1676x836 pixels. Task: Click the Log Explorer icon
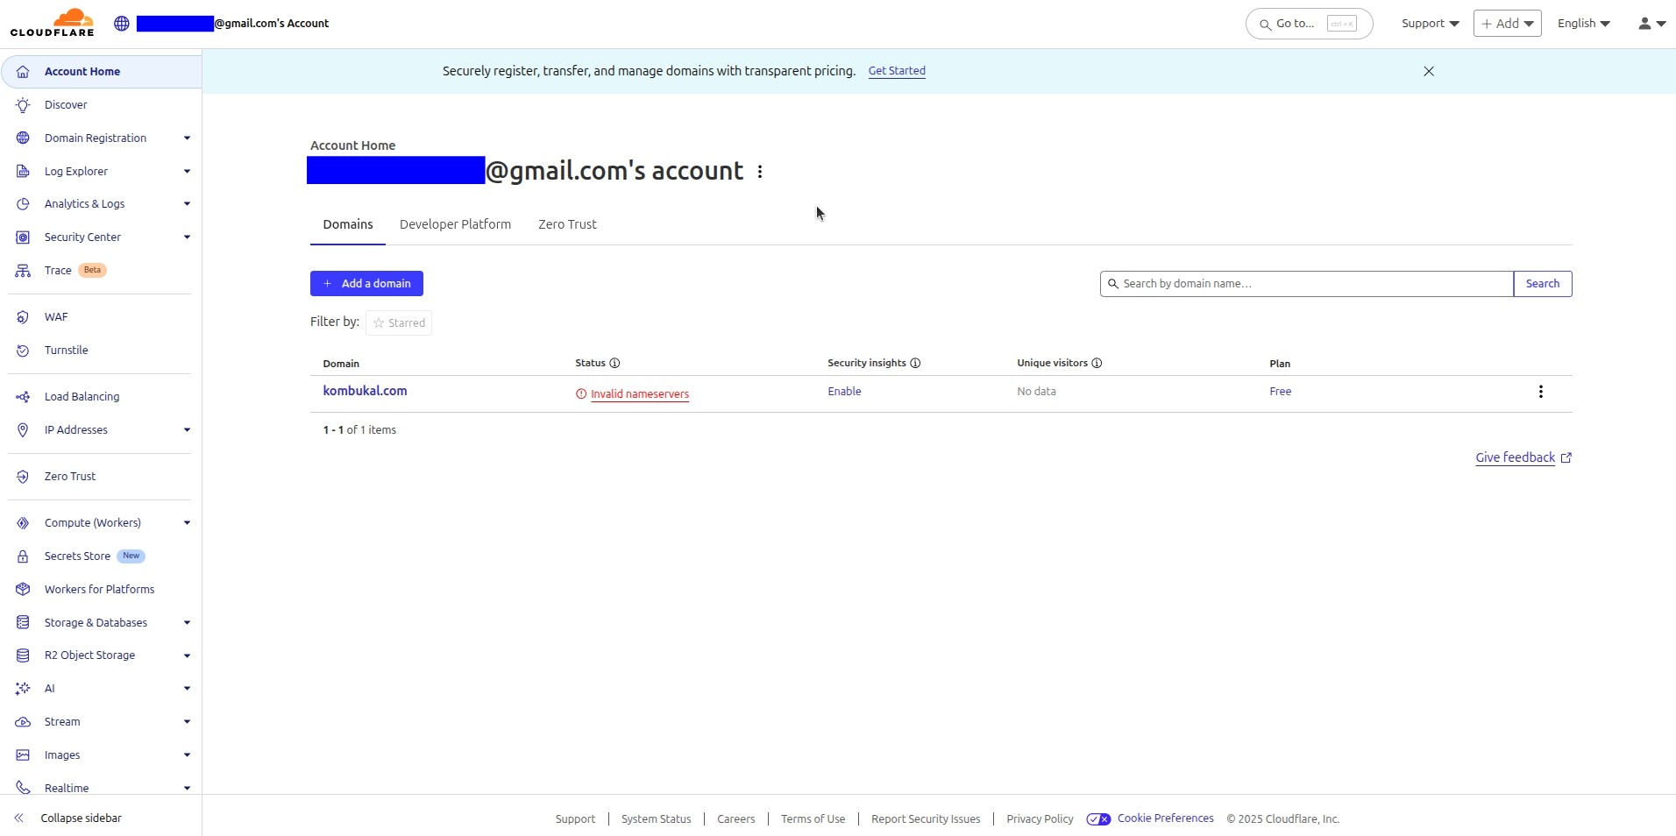(23, 172)
